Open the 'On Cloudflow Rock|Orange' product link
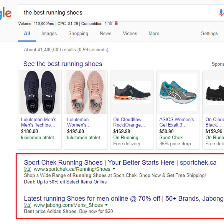Image resolution: width=224 pixels, height=224 pixels. 130,122
